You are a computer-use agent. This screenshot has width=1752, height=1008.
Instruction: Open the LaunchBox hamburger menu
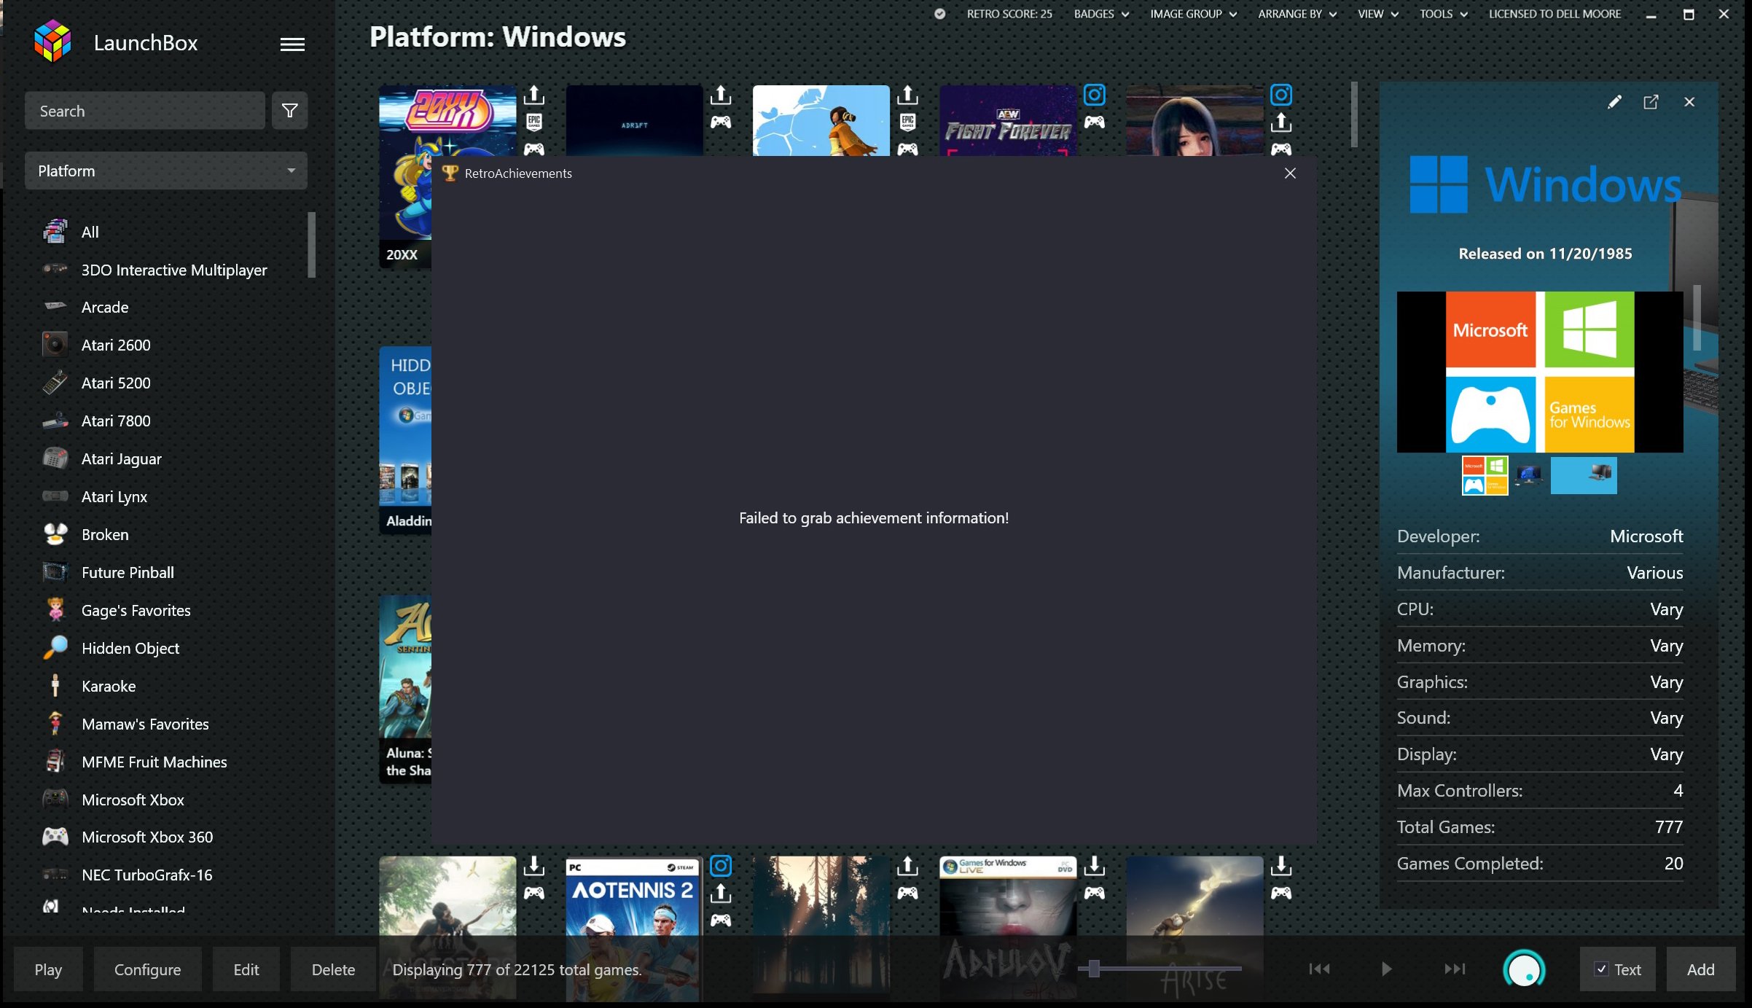pyautogui.click(x=292, y=44)
